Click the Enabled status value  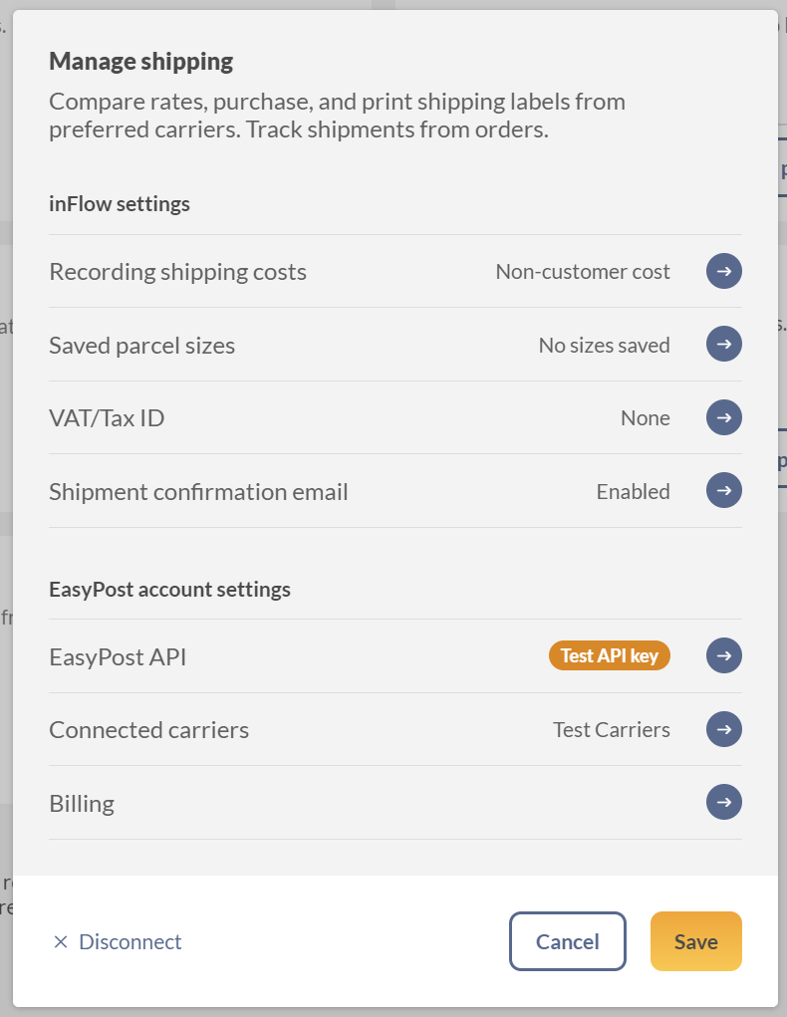tap(634, 492)
